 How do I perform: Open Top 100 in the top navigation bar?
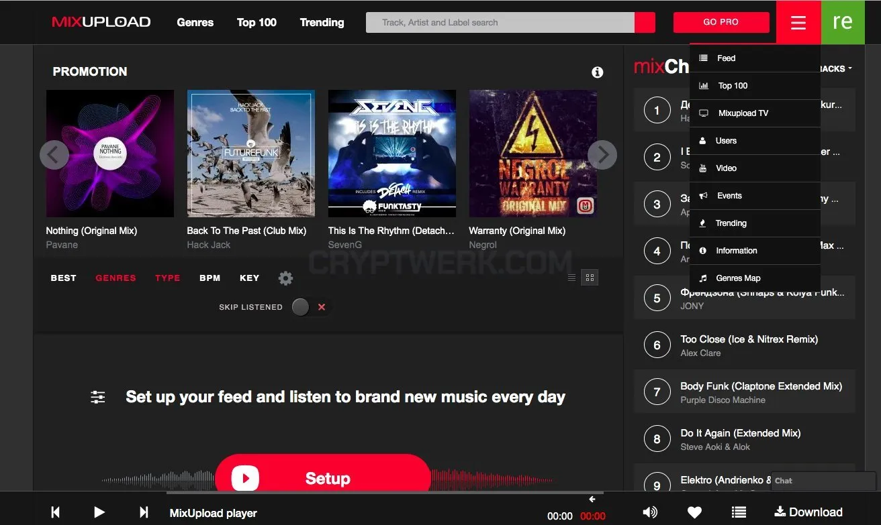pyautogui.click(x=257, y=22)
